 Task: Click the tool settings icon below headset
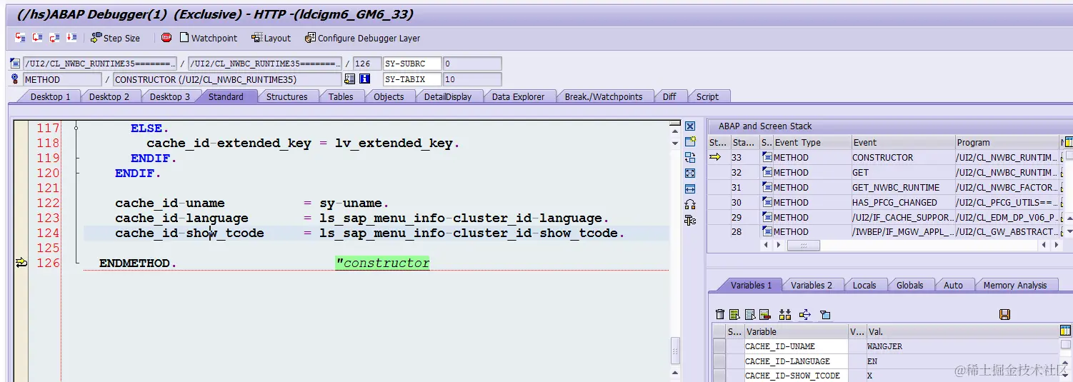click(x=690, y=221)
